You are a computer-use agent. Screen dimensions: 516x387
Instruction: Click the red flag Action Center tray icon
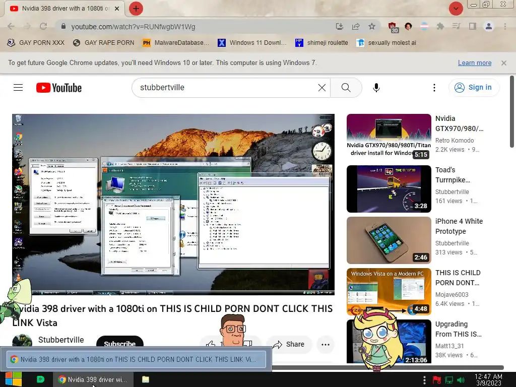pos(437,380)
